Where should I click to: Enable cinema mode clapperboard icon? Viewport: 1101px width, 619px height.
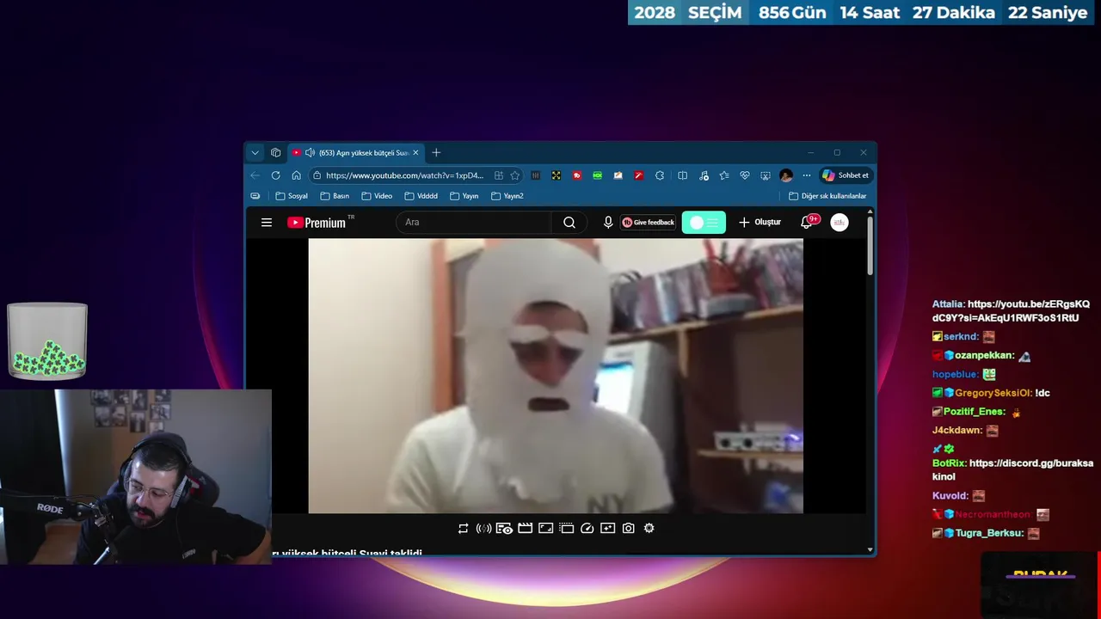525,528
